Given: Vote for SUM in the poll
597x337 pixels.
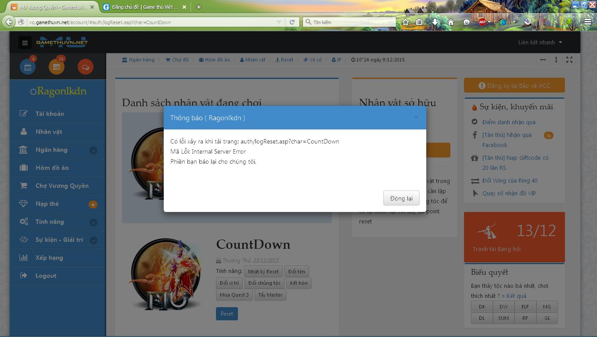Looking at the screenshot, I should 503,318.
